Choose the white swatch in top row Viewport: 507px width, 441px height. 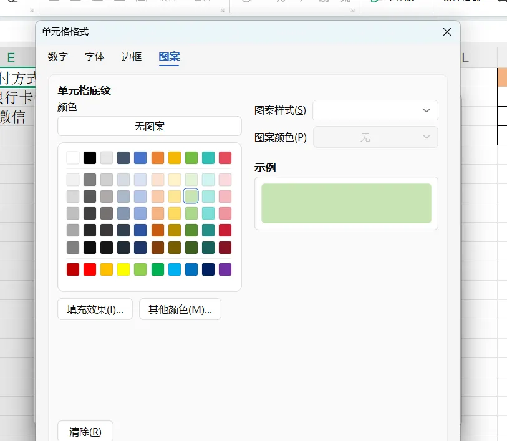click(73, 158)
